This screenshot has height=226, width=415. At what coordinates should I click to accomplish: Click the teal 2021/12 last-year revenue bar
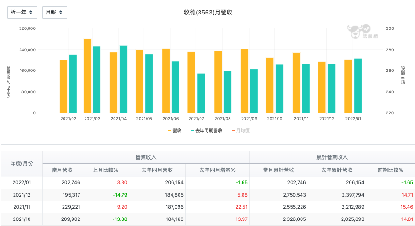point(331,89)
